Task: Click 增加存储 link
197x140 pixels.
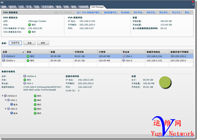Action: coord(139,13)
